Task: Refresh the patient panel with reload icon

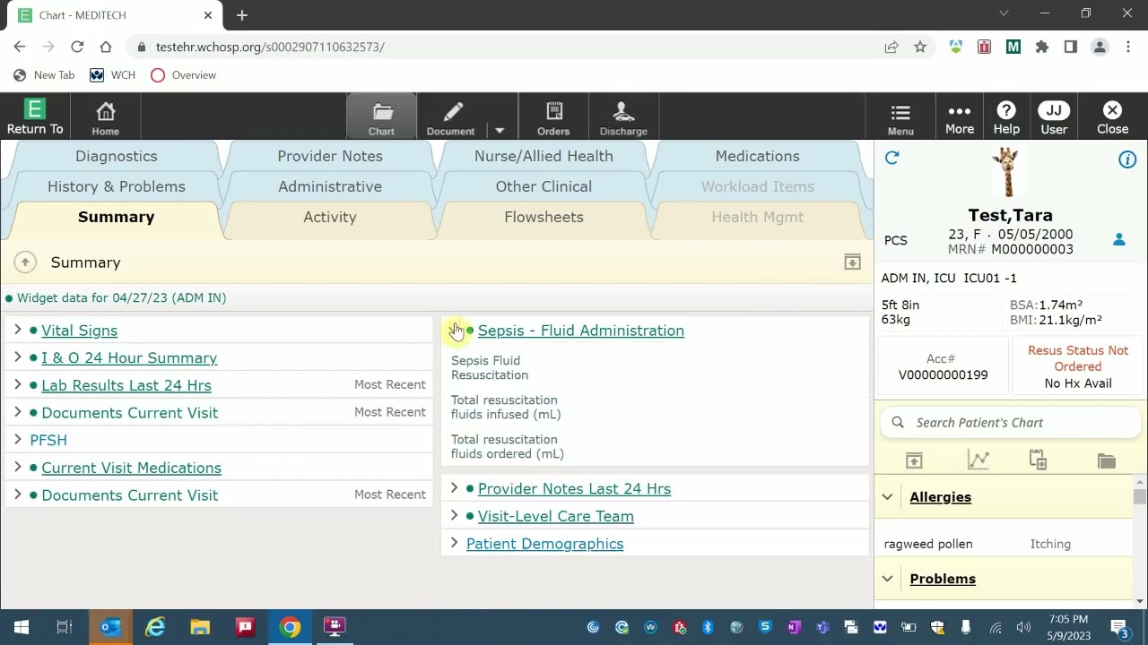Action: click(x=891, y=159)
